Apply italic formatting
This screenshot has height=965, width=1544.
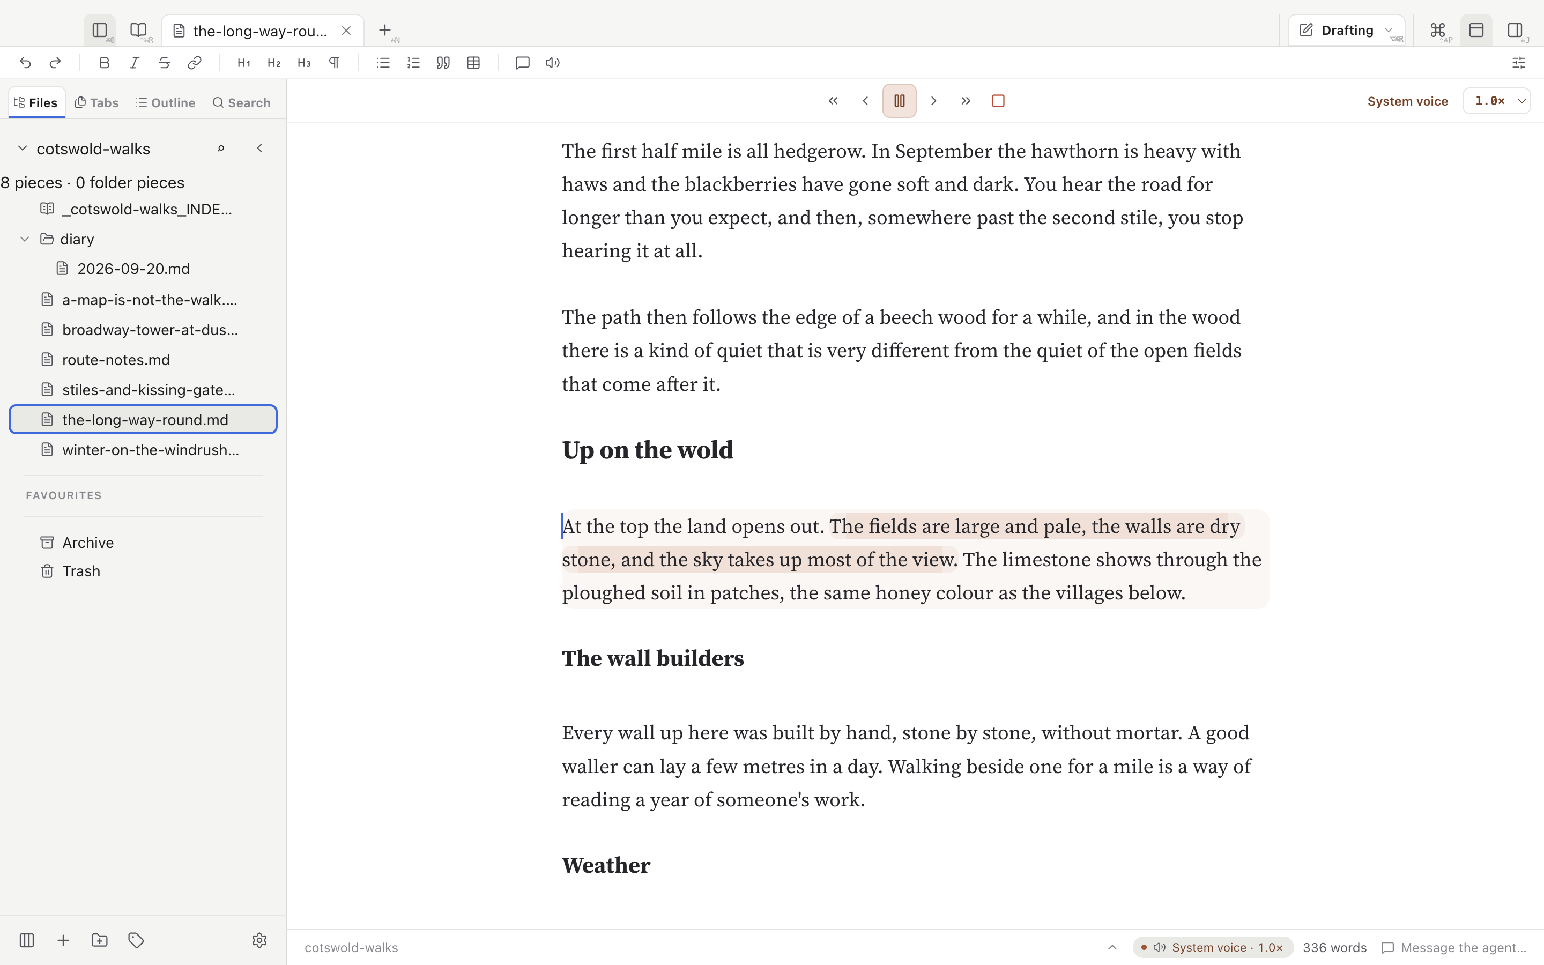[x=135, y=63]
